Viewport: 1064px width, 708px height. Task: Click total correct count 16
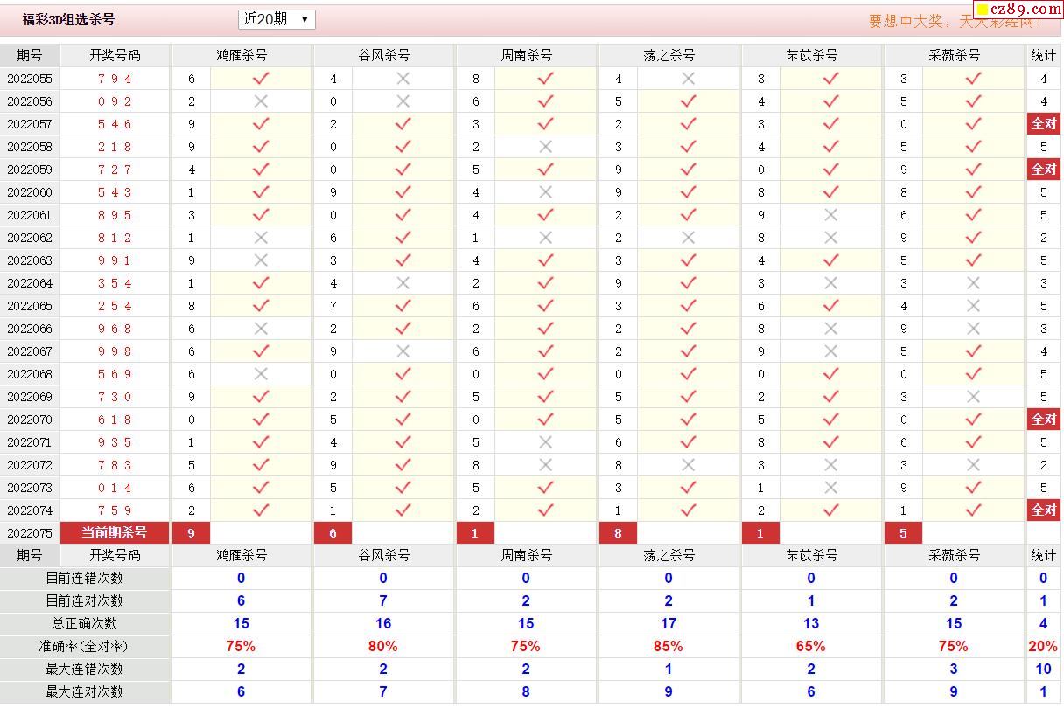(383, 624)
